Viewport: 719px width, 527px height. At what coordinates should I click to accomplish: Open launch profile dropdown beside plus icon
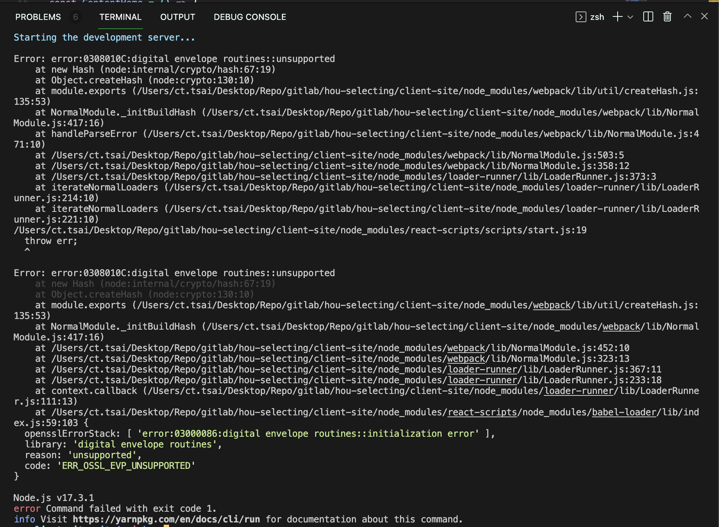631,17
